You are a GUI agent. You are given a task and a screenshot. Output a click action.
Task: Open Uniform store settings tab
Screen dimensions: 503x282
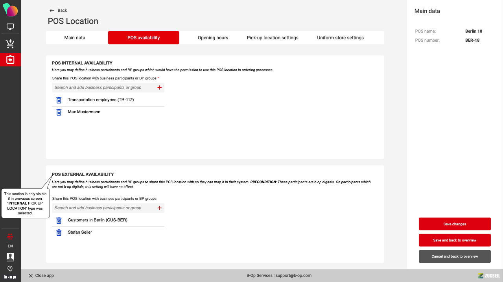tap(340, 38)
